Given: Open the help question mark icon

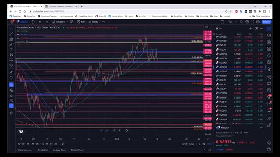Looking at the screenshot, I should click(269, 149).
